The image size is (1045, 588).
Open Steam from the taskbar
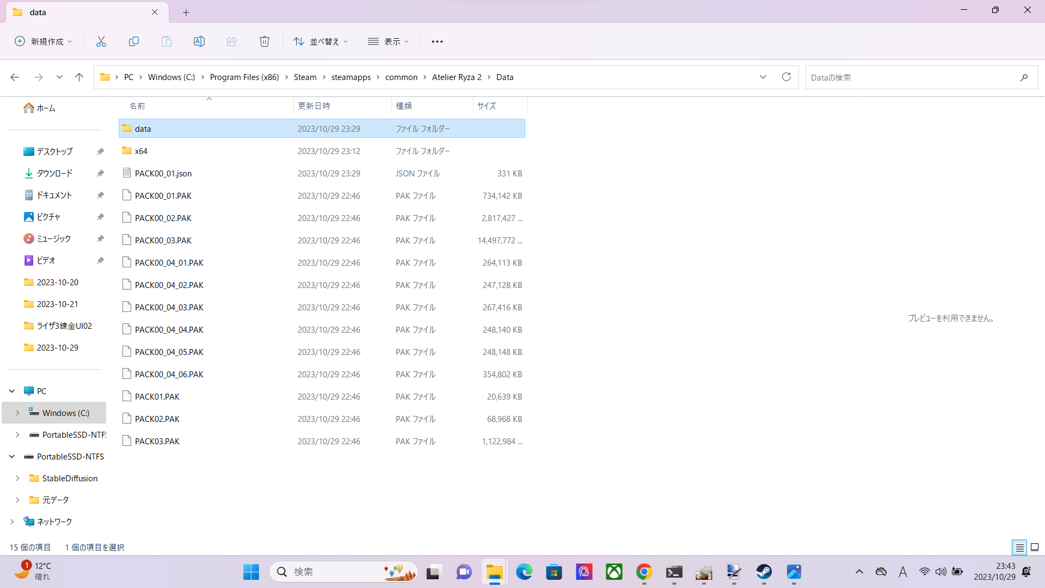click(x=764, y=572)
